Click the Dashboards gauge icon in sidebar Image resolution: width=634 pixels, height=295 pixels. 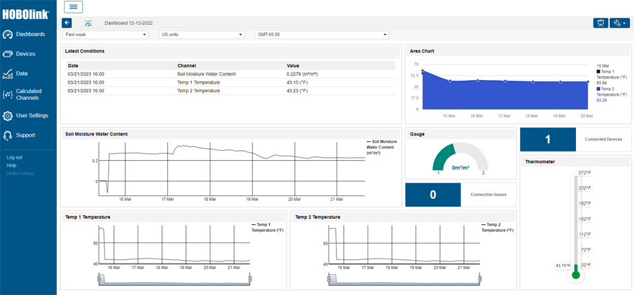7,35
